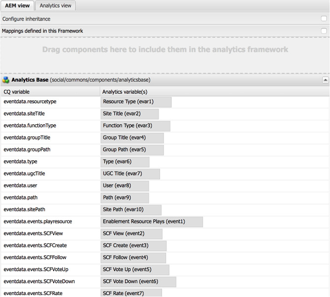Screen dimensions: 330x297
Task: Select the eventdata.resourcetype row
Action: [165, 102]
